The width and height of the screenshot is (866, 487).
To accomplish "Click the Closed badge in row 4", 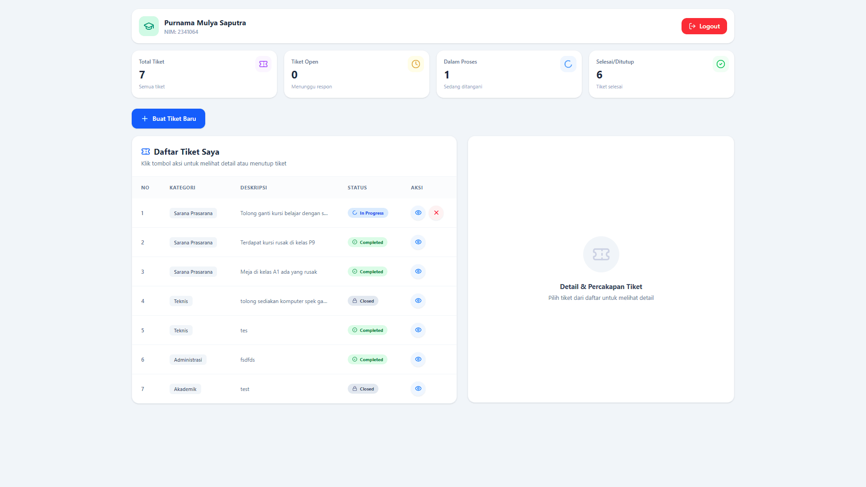I will pyautogui.click(x=363, y=301).
